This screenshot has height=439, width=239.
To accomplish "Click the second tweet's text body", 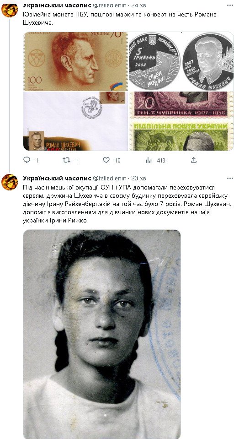I will (131, 204).
